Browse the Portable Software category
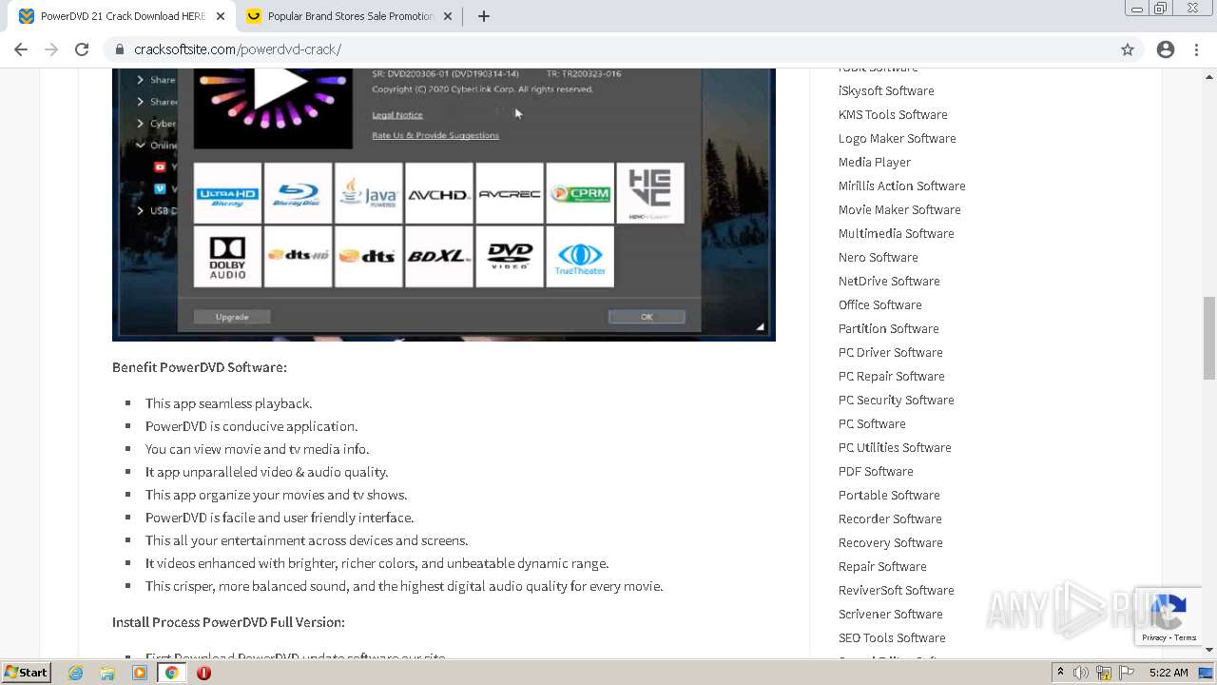This screenshot has width=1217, height=685. pyautogui.click(x=889, y=495)
